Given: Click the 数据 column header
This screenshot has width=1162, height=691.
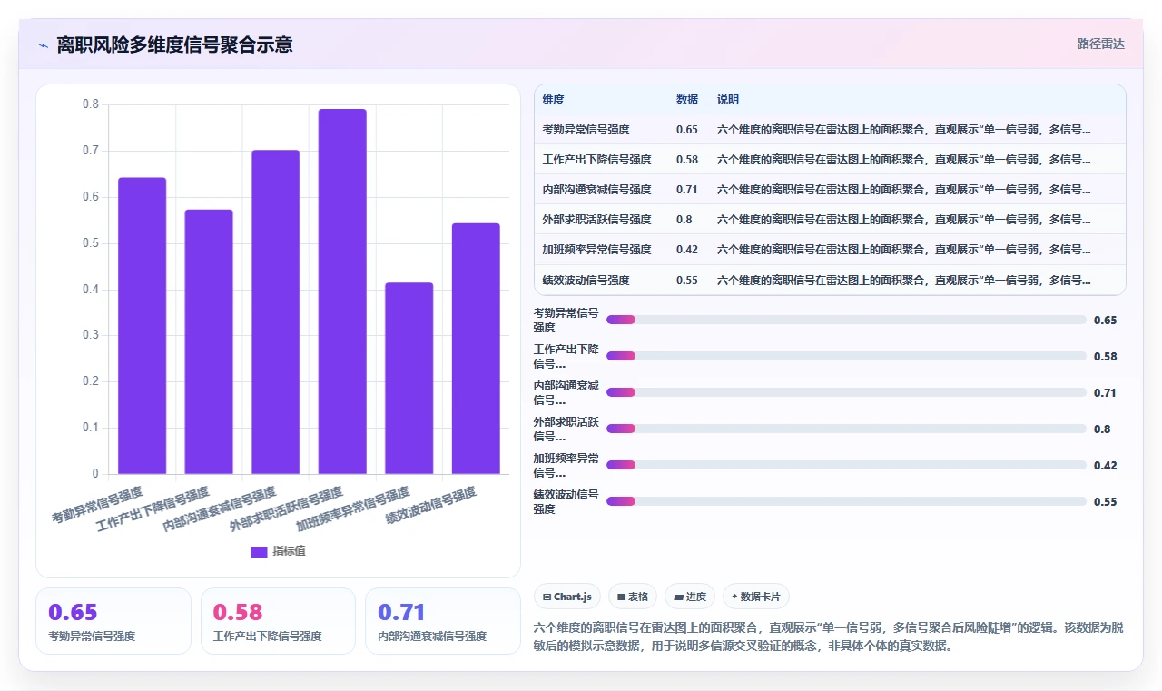Looking at the screenshot, I should click(x=687, y=100).
